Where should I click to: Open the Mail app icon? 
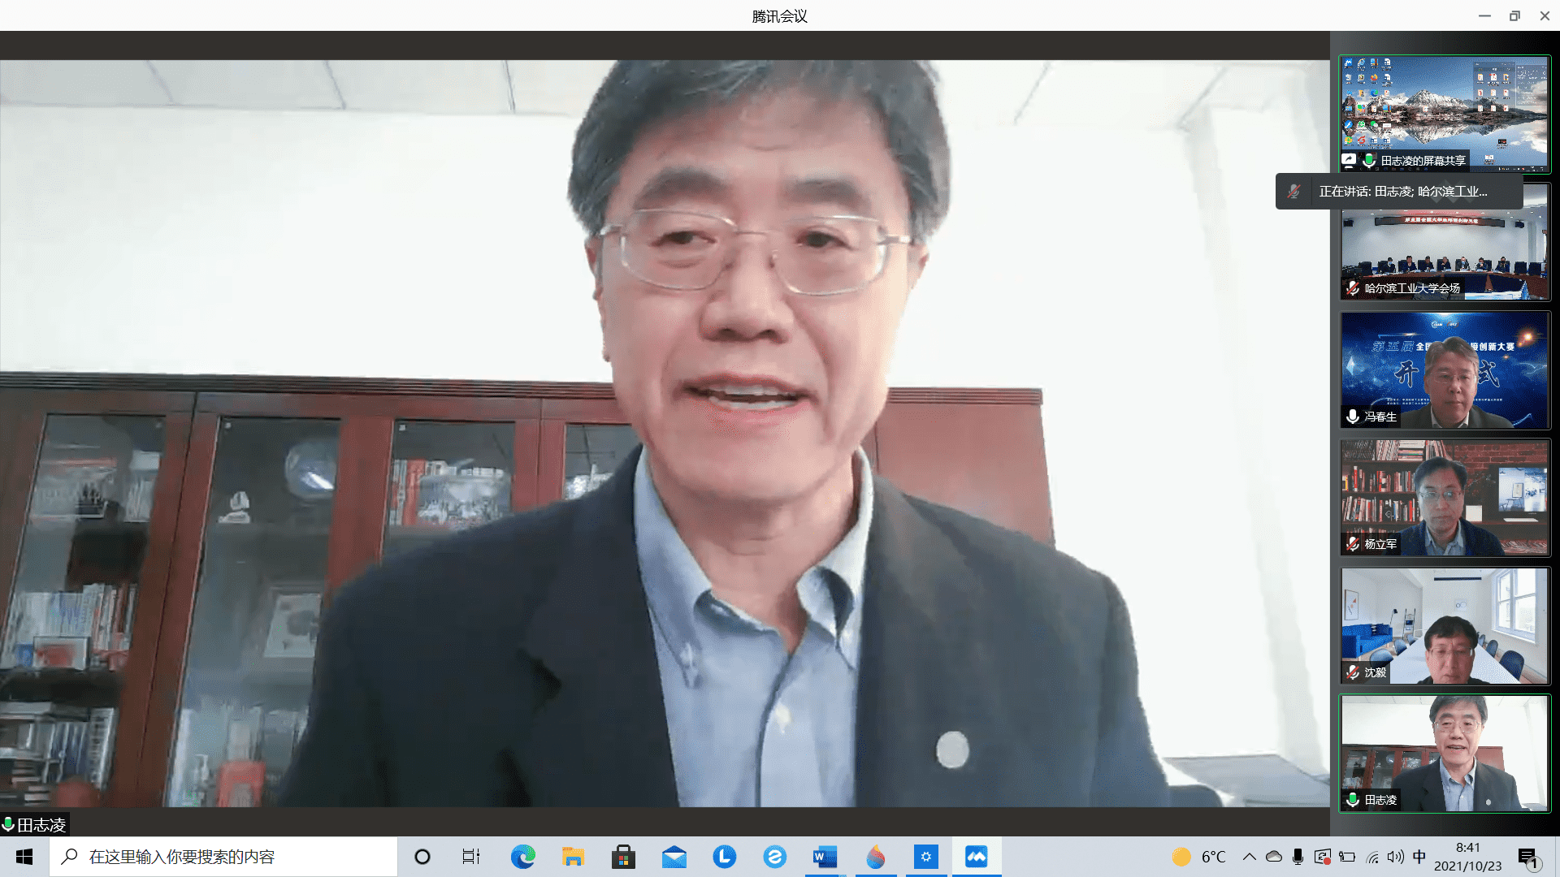[x=674, y=857]
